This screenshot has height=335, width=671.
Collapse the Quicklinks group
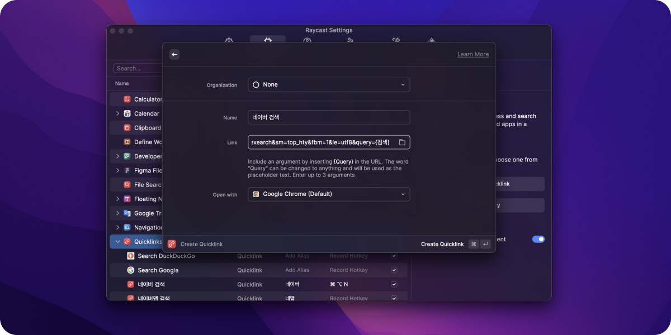(x=117, y=242)
